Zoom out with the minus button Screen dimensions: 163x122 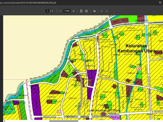[x=60, y=11]
